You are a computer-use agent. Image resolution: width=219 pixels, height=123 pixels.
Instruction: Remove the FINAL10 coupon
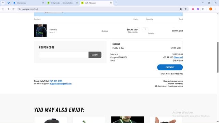tap(178, 57)
